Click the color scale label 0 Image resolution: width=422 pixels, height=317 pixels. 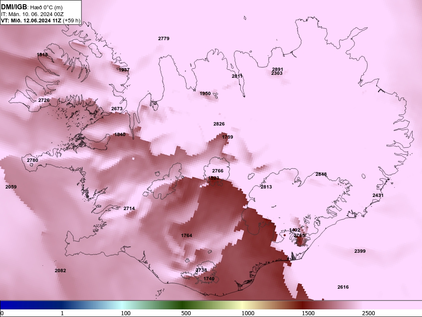click(x=2, y=313)
